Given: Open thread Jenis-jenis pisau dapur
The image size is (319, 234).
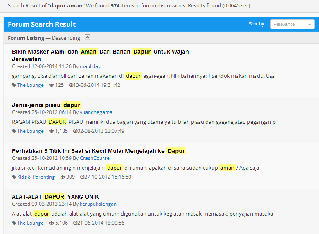Looking at the screenshot, I should click(x=46, y=105).
